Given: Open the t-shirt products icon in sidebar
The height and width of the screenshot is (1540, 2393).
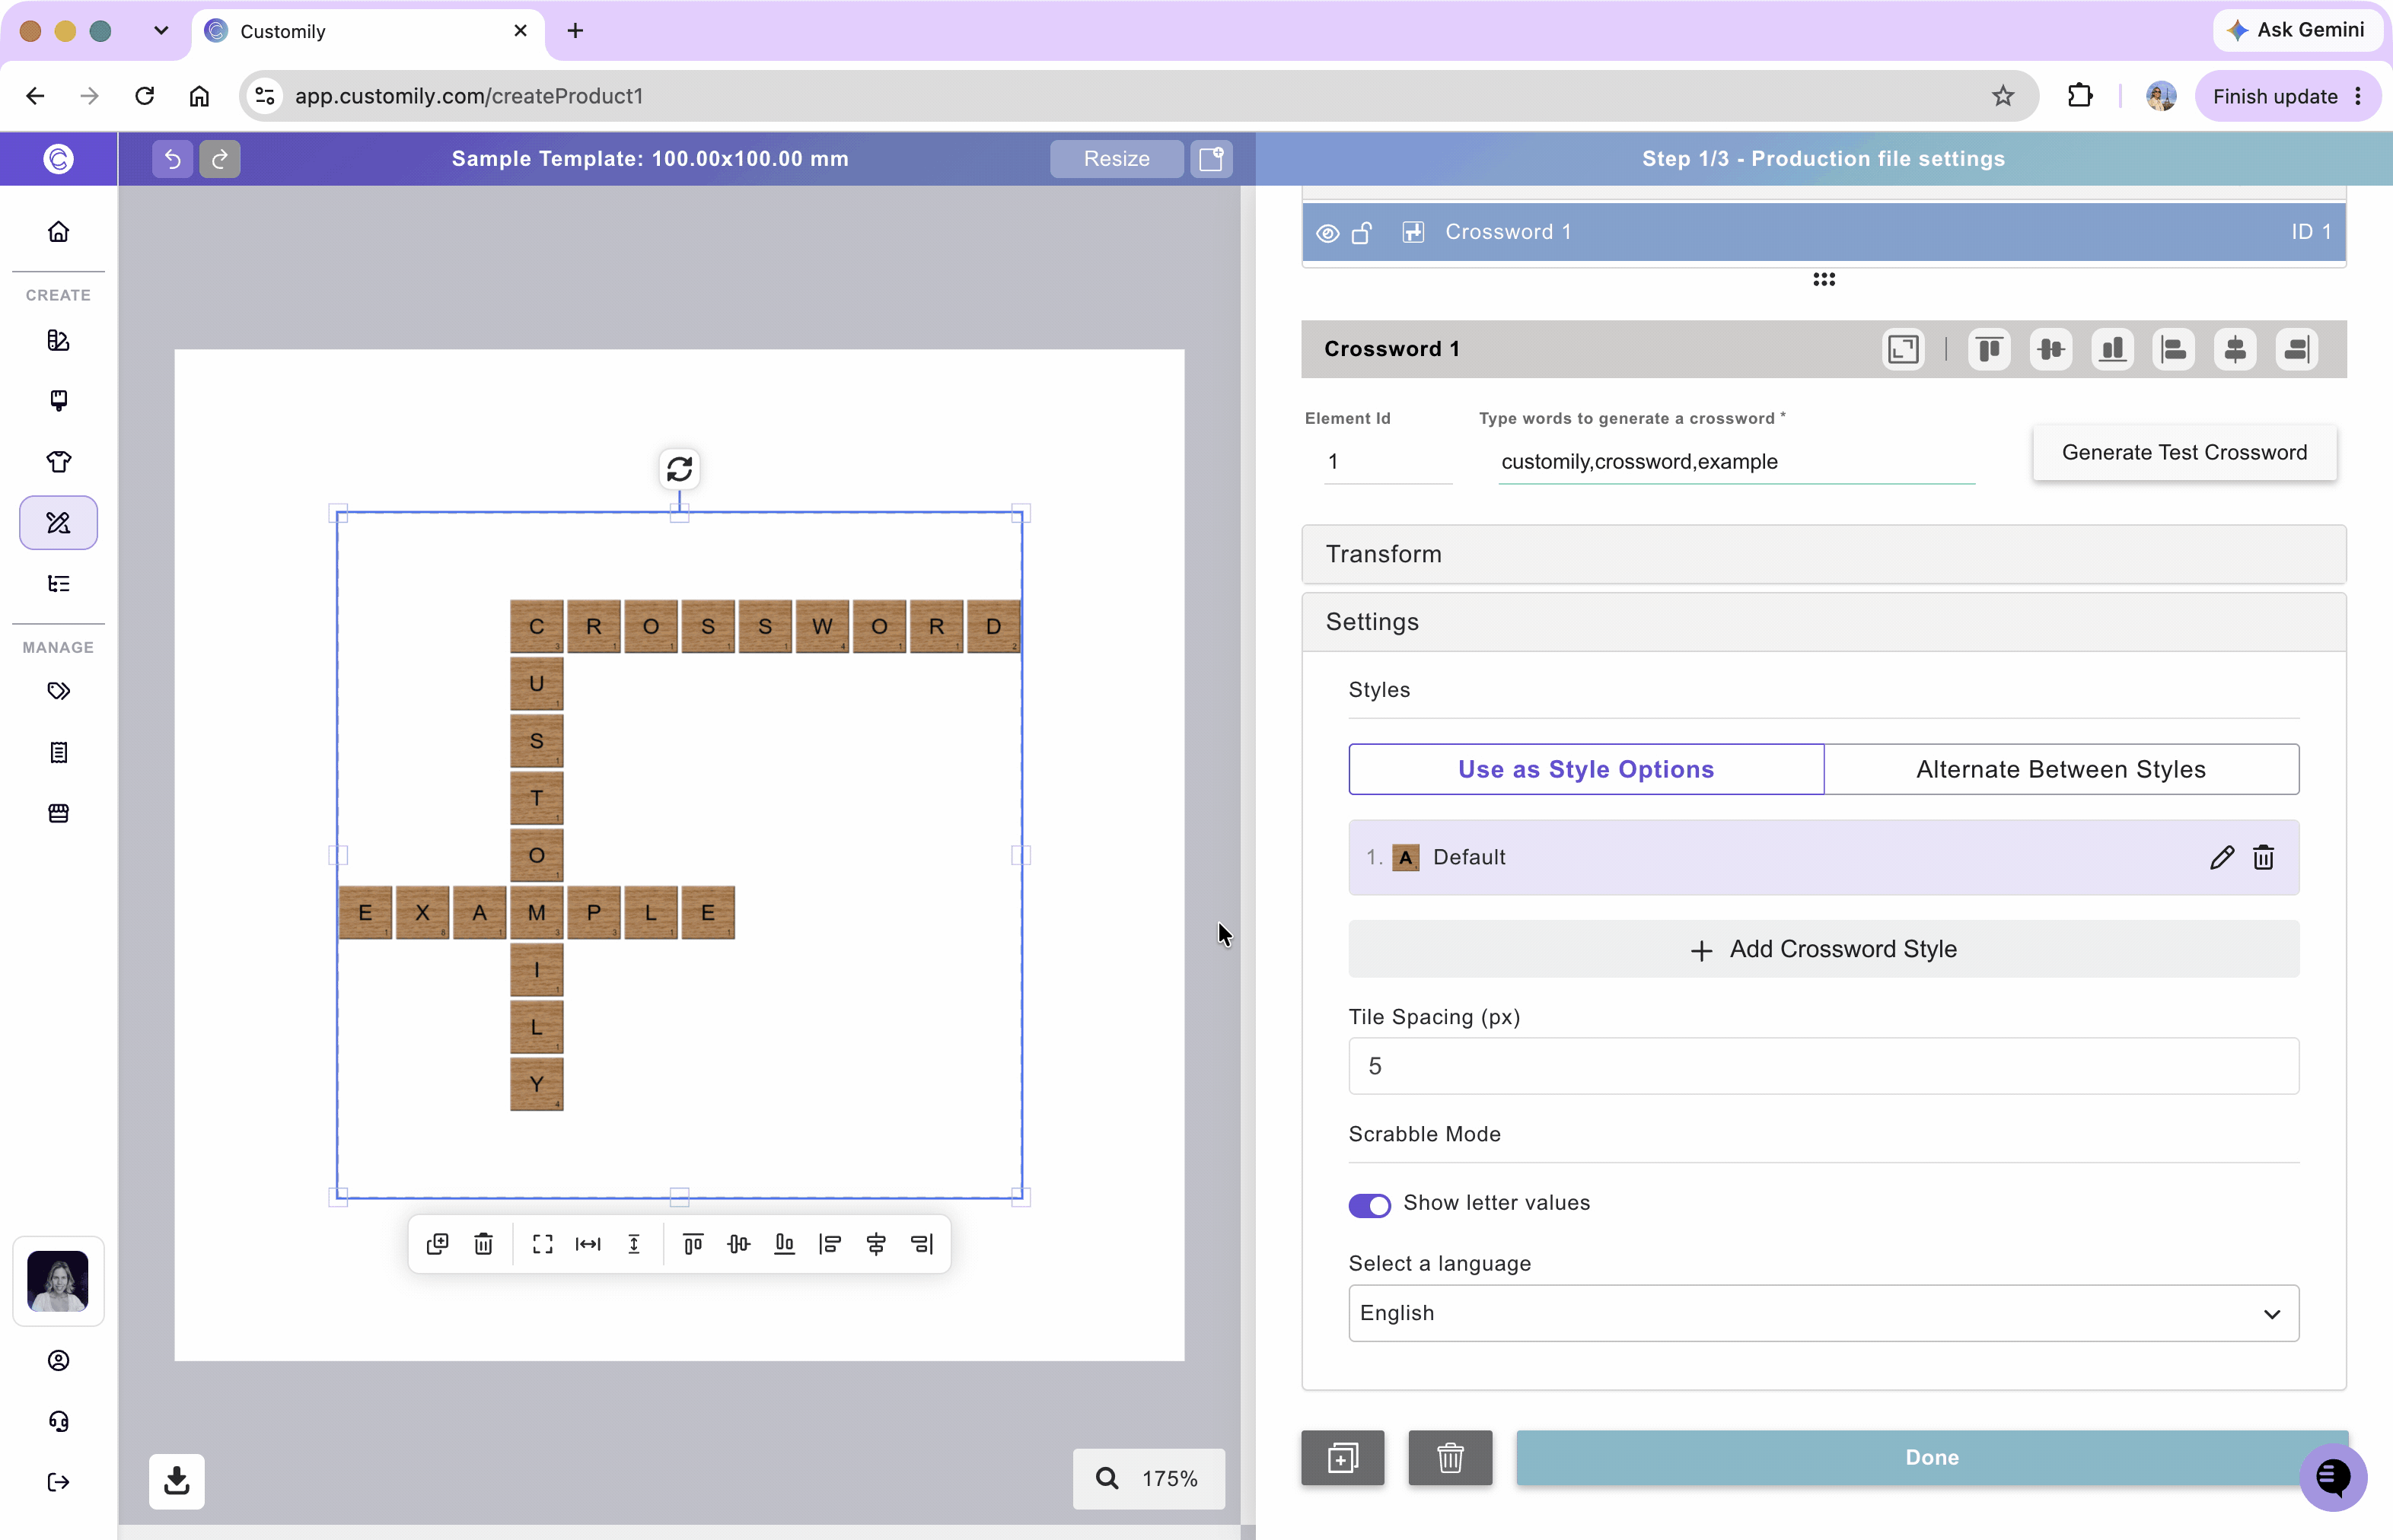Looking at the screenshot, I should [59, 462].
